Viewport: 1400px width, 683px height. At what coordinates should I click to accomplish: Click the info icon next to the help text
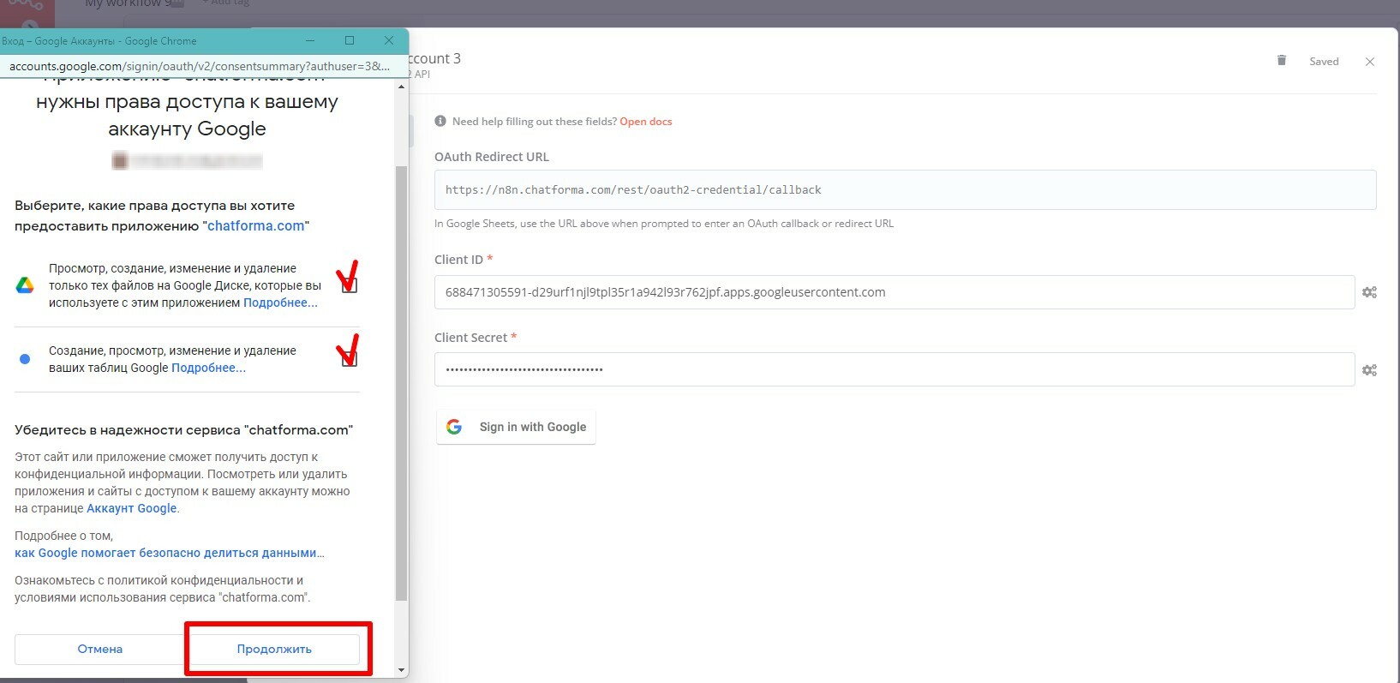pyautogui.click(x=440, y=121)
